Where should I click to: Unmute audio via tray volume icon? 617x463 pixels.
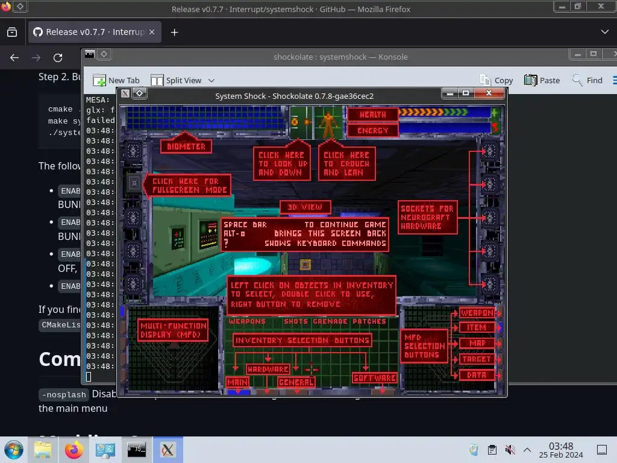[510, 450]
